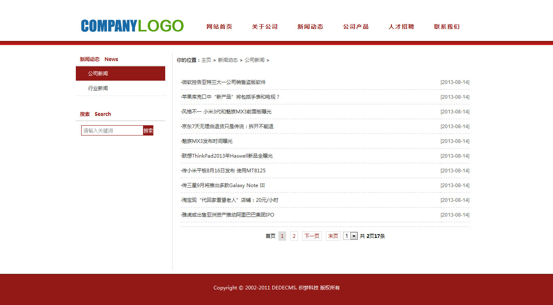This screenshot has width=553, height=305.
Task: Go to page 2 in pagination
Action: (x=294, y=236)
